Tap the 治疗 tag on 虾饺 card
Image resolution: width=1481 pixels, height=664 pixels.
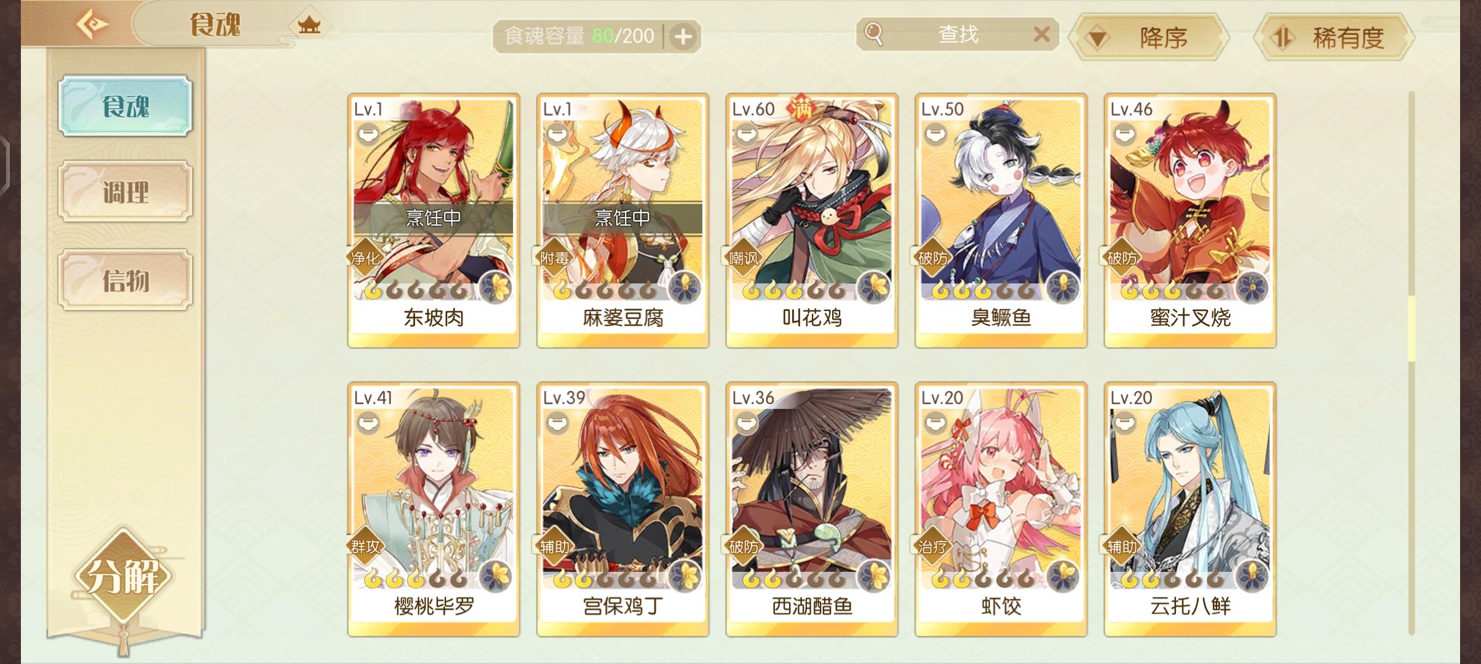coord(932,547)
